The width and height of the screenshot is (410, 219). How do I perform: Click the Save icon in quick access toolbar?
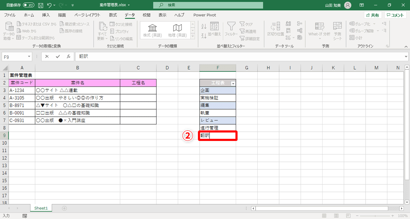(40, 5)
